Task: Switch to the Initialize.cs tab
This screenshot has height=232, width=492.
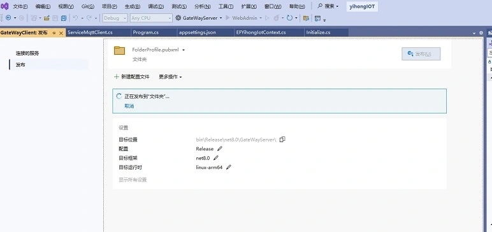Action: 326,33
